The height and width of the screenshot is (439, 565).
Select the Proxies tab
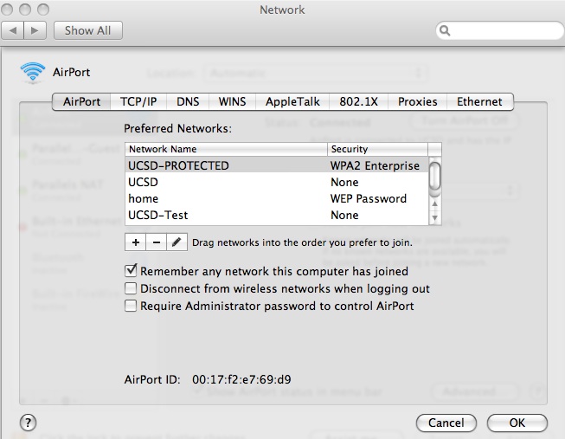[417, 101]
